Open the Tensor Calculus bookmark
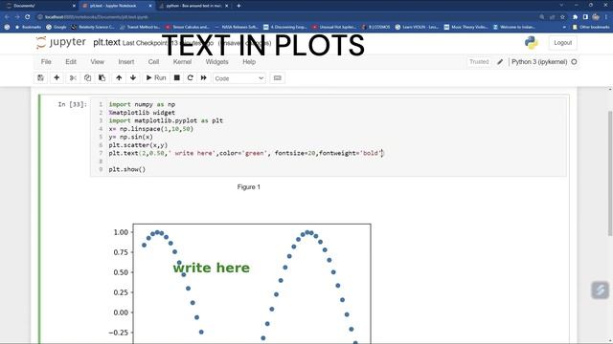The height and width of the screenshot is (344, 613). (x=188, y=28)
